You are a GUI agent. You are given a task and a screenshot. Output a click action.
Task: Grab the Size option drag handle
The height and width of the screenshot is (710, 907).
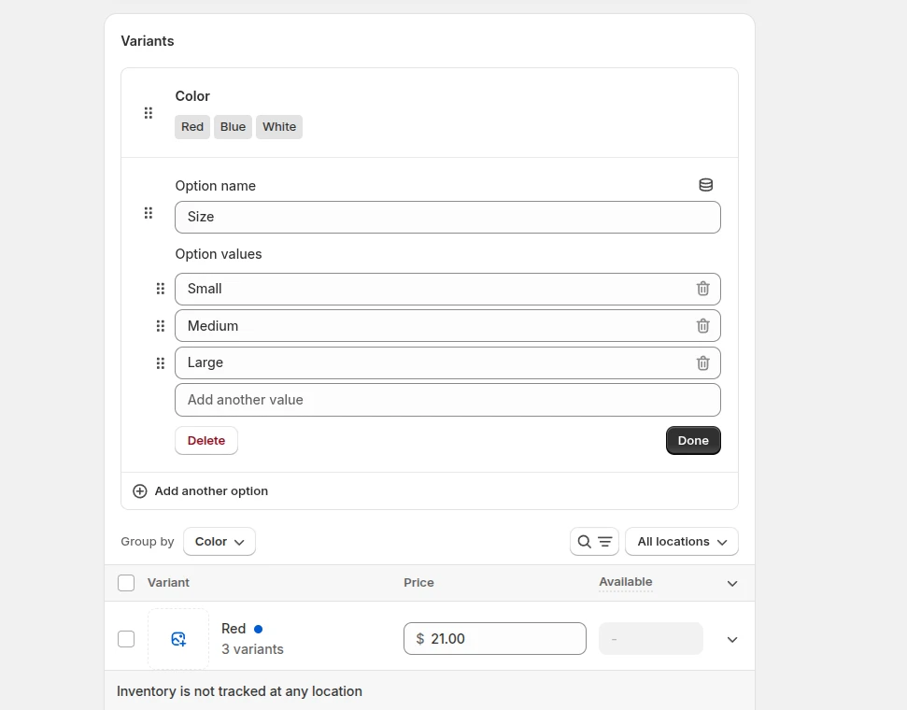(149, 213)
